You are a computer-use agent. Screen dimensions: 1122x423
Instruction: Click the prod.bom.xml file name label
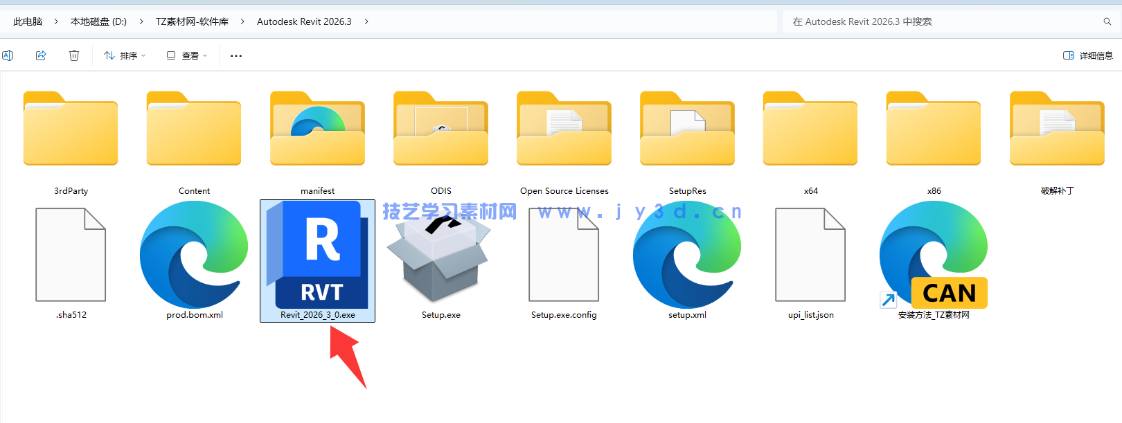(x=195, y=315)
